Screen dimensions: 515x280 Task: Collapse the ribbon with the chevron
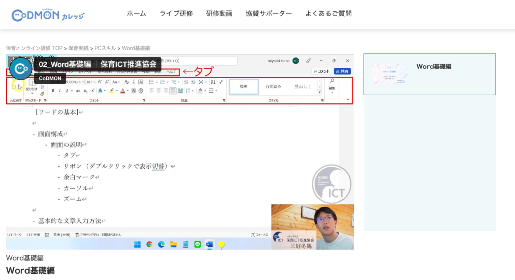tap(348, 99)
